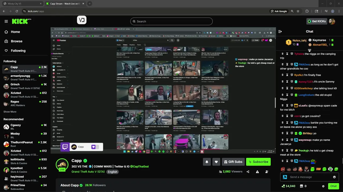Open TheBurntPeanut recommended channel
Screen dimensions: 343x192
[25, 144]
